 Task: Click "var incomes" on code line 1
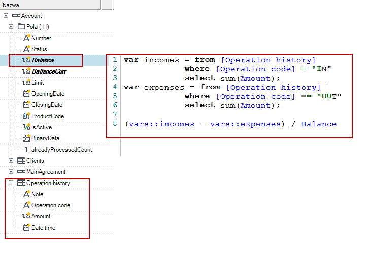[x=151, y=60]
